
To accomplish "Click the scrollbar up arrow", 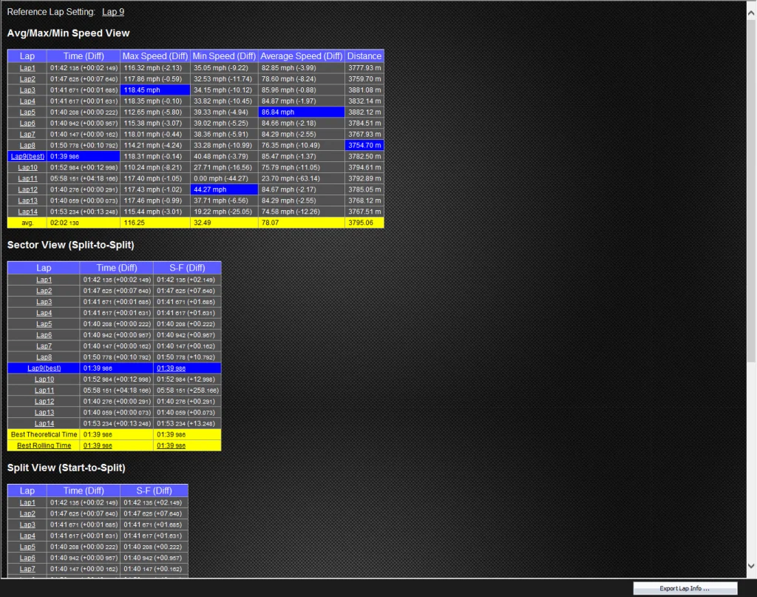I will pos(751,13).
